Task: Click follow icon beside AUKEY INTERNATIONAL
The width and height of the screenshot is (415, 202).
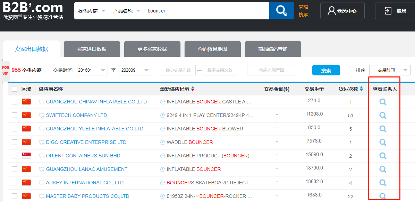Action: coord(42,183)
